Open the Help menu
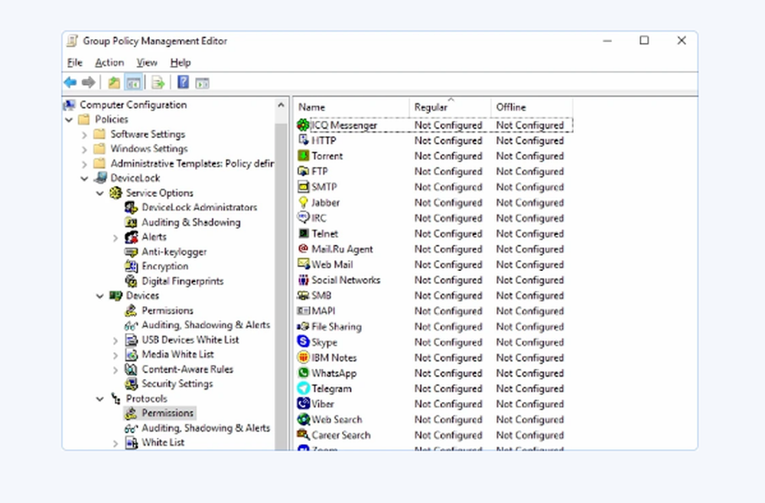 point(181,63)
